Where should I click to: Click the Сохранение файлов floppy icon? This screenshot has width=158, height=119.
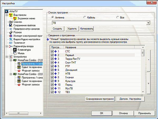[11, 25]
